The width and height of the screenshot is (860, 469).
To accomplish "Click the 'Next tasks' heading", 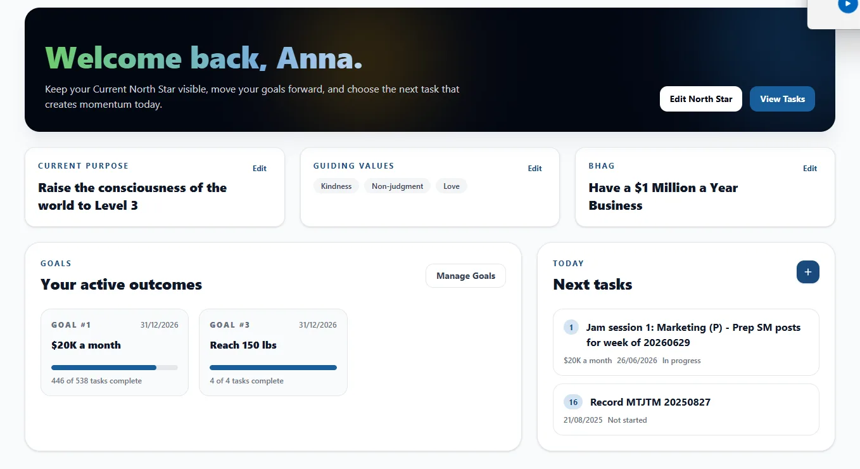I will (x=593, y=285).
